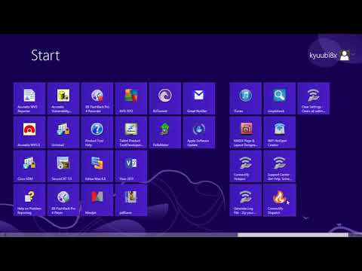Click the down arrow below the tiles

click(305, 218)
